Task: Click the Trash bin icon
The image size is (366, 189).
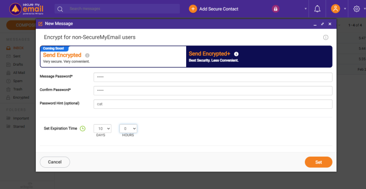Action: coord(8,89)
